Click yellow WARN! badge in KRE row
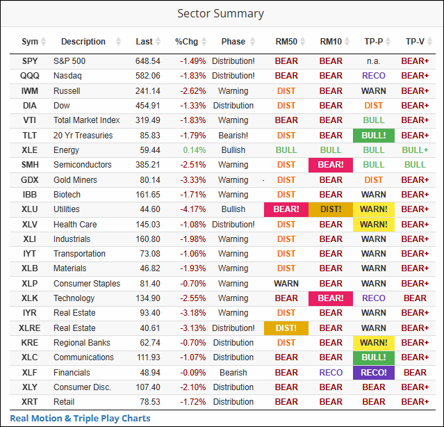 374,342
